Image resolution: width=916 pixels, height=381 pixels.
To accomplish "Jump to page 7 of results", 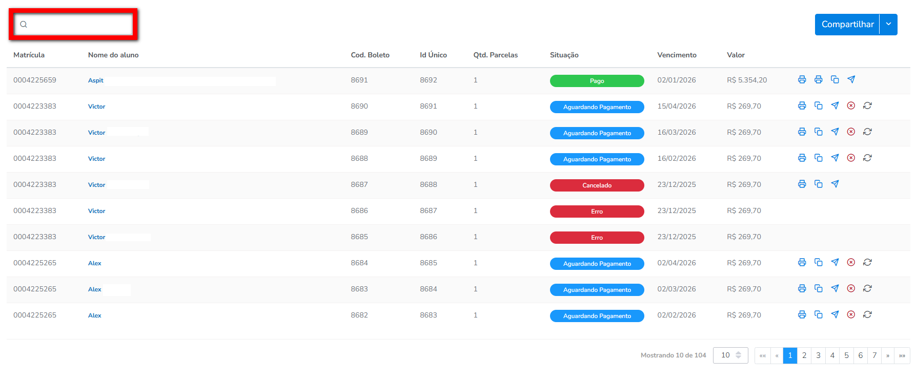I will click(874, 355).
